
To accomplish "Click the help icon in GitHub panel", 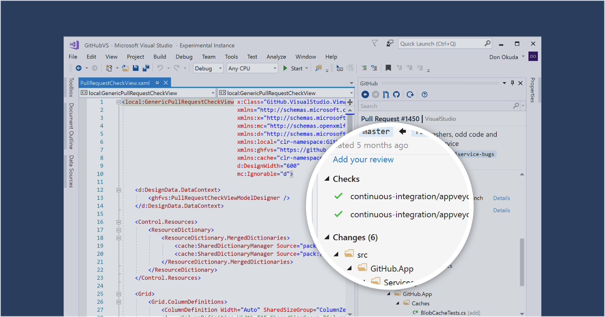I will click(x=425, y=95).
